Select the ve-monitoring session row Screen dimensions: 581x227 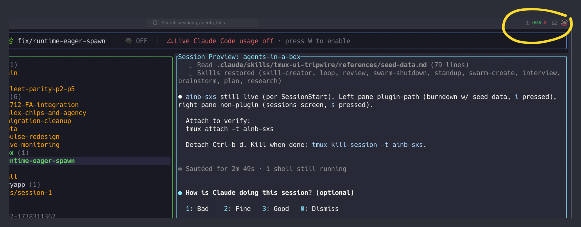34,145
